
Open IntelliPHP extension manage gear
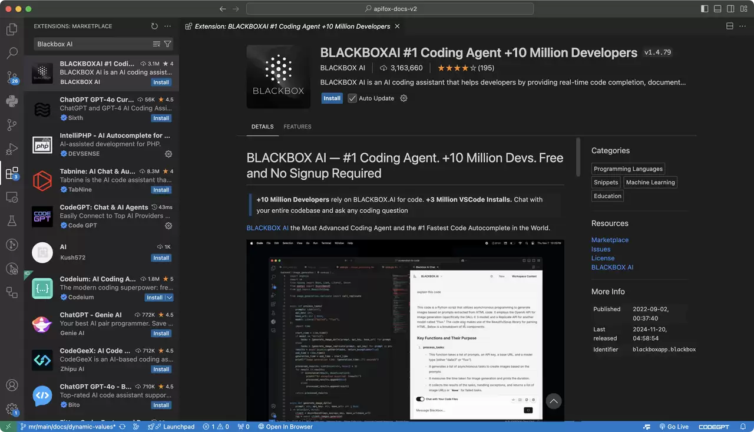pos(168,154)
